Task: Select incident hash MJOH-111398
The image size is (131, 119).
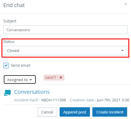Action: click(x=54, y=100)
